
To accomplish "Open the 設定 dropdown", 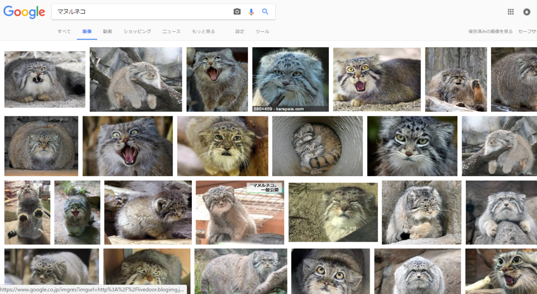I will point(240,31).
